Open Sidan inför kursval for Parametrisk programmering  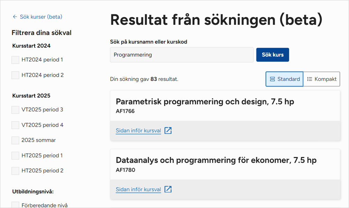(x=138, y=131)
